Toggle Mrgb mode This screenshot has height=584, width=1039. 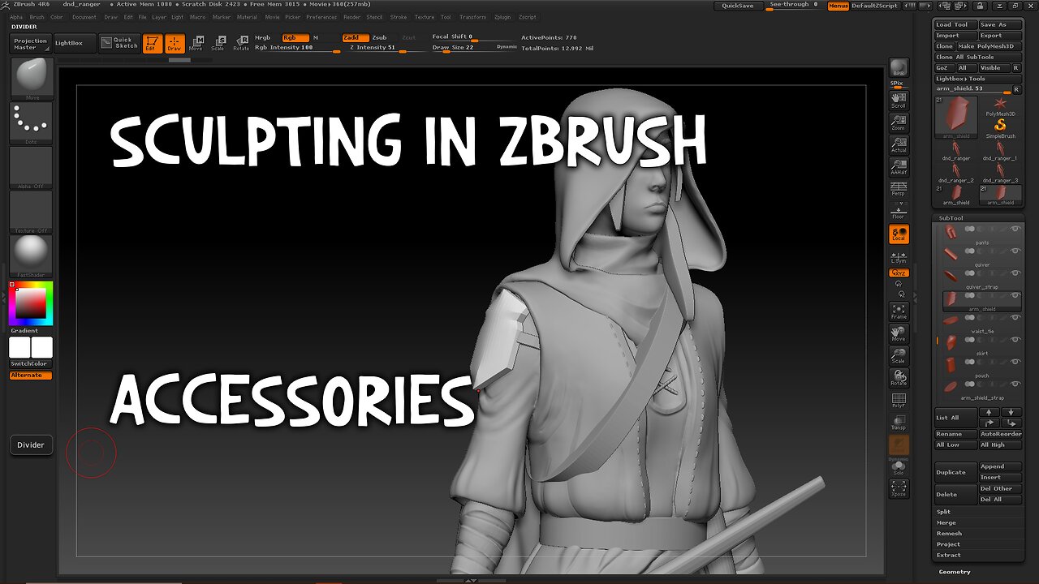click(263, 38)
